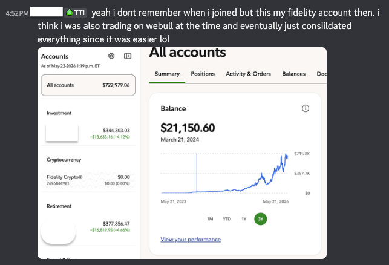Screen dimensions: 389x265
Task: Switch to Activity & Orders tab
Action: [248, 74]
